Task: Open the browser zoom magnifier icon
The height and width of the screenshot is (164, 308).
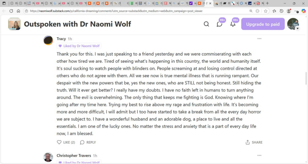Action: pos(251,11)
